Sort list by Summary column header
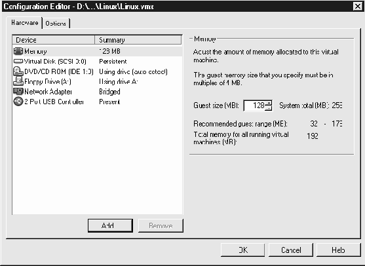Screen dimensions: 365x266 pyautogui.click(x=138, y=40)
